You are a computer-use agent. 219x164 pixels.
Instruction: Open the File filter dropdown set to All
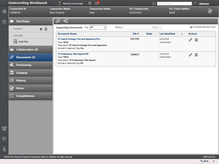pyautogui.click(x=98, y=27)
